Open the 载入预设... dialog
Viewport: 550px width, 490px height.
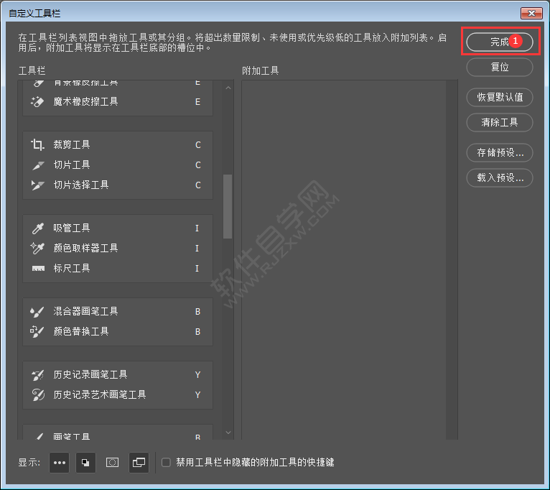tap(499, 178)
